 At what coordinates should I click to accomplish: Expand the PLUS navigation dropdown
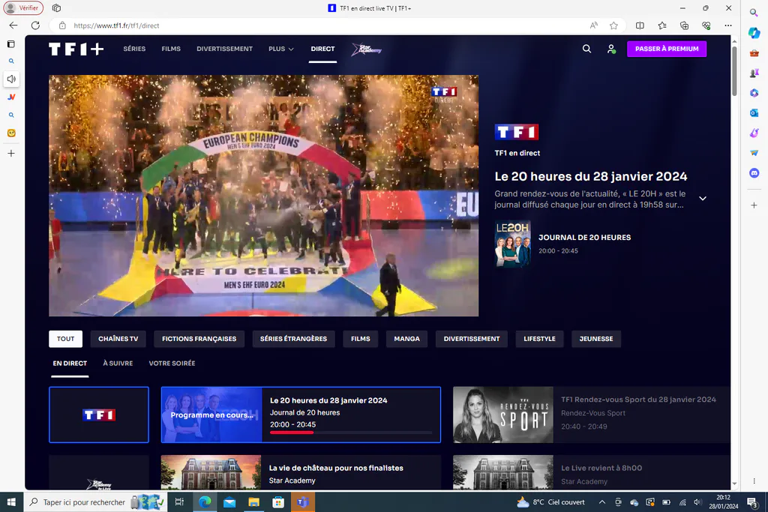[281, 49]
